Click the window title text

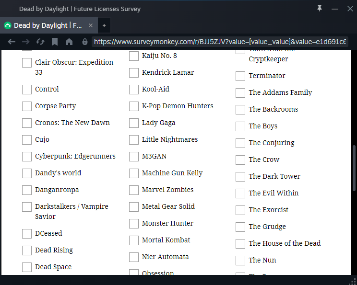80,9
